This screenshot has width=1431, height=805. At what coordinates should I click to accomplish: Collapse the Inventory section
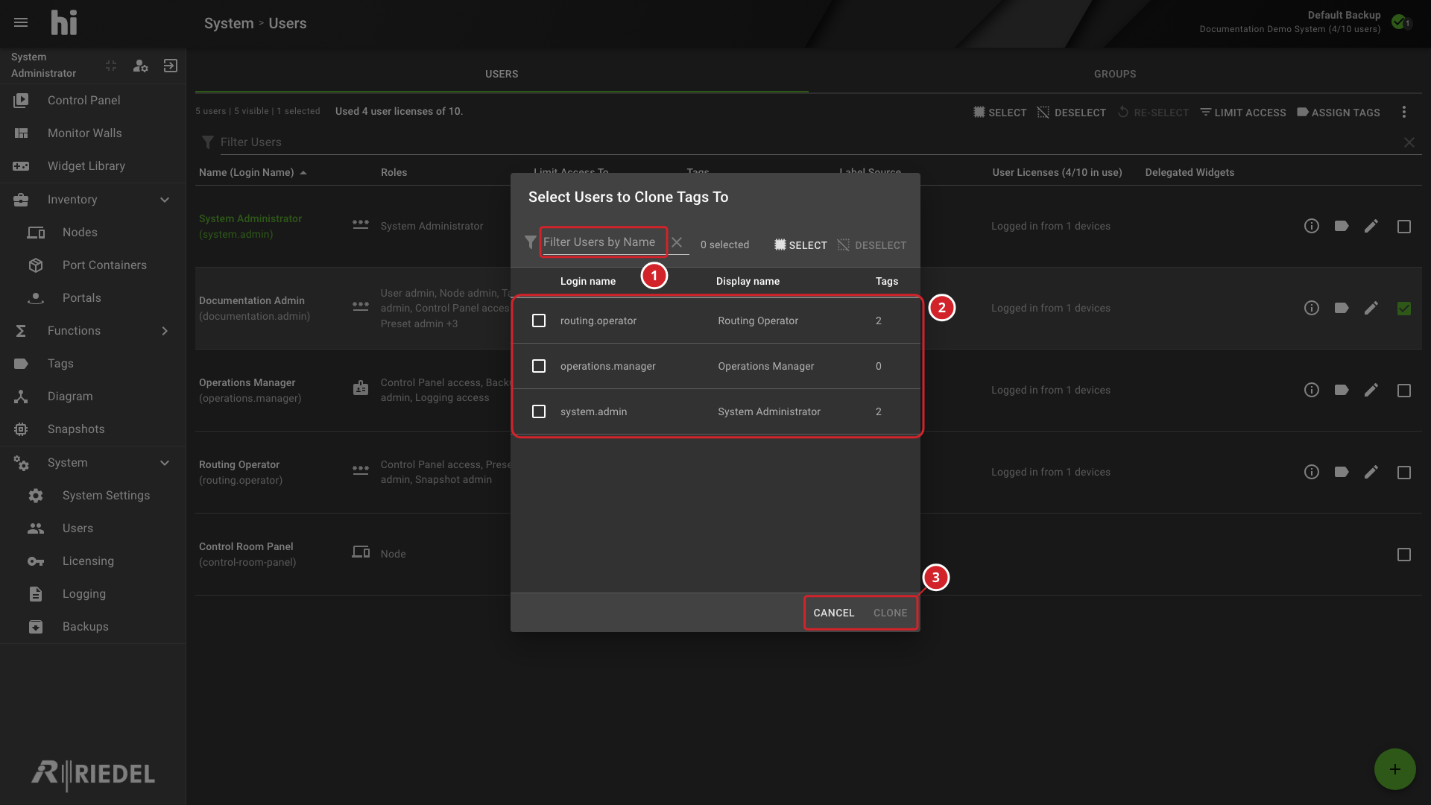[165, 200]
